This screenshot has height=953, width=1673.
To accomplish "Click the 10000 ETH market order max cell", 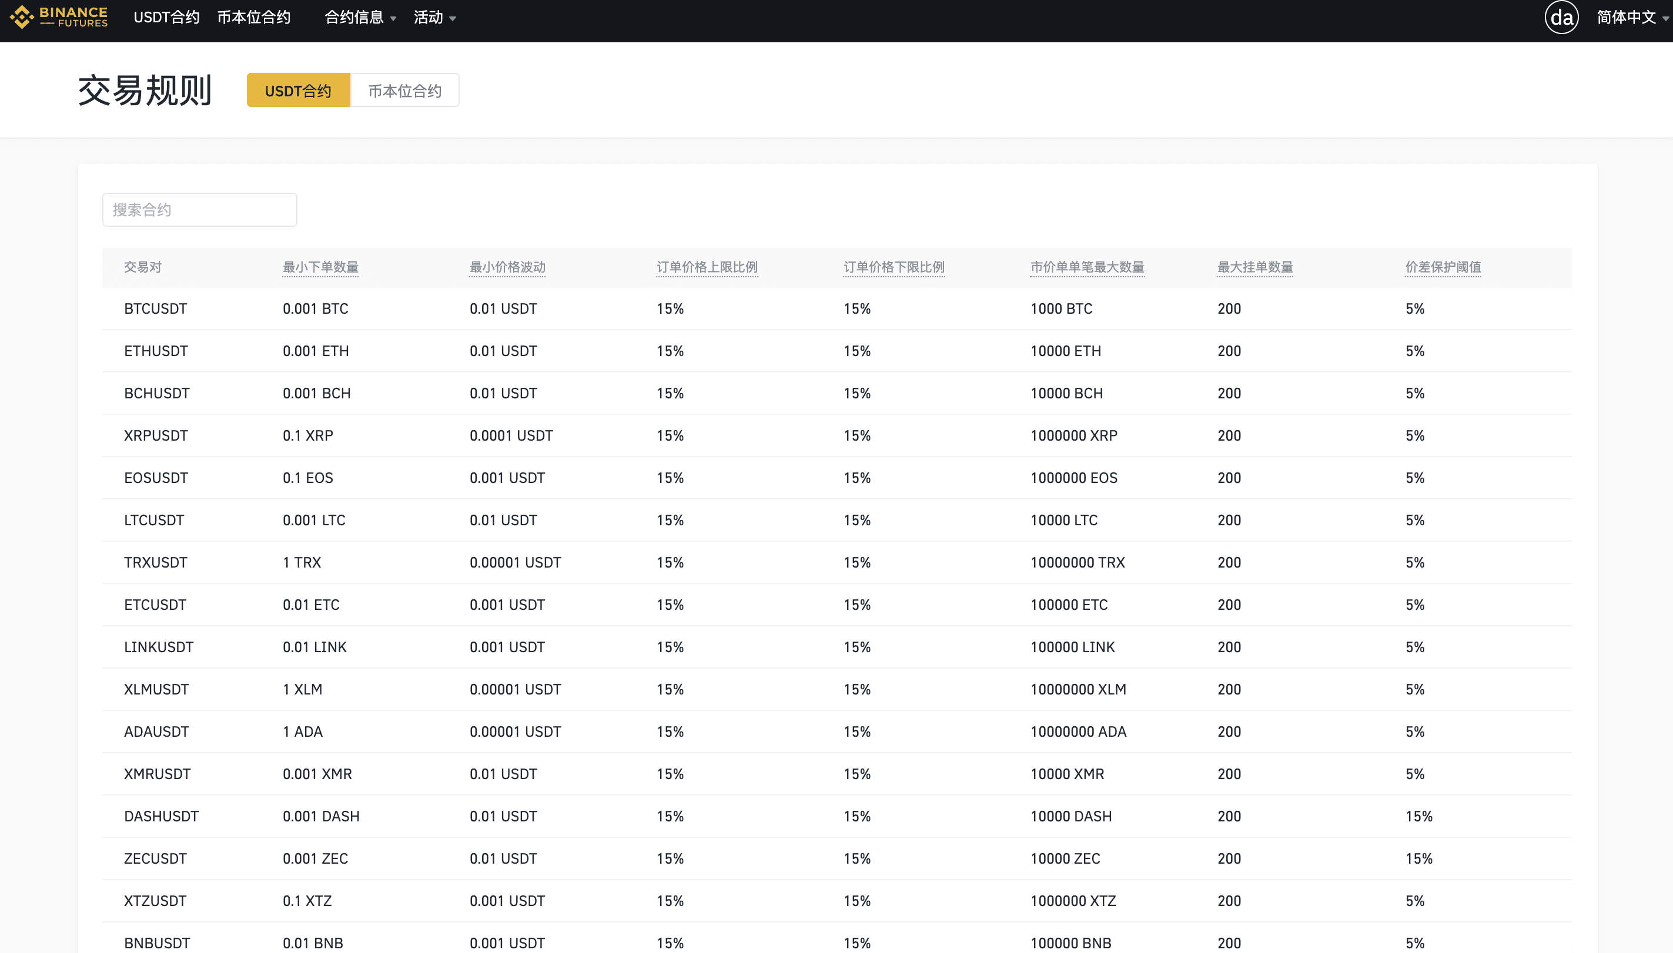I will [1066, 351].
